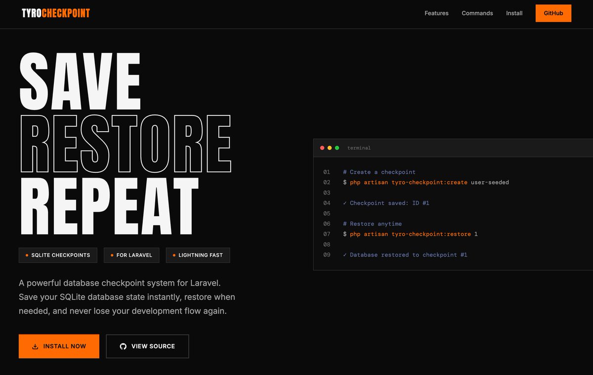Click the REPEAT headline word
The image size is (593, 375).
point(109,206)
